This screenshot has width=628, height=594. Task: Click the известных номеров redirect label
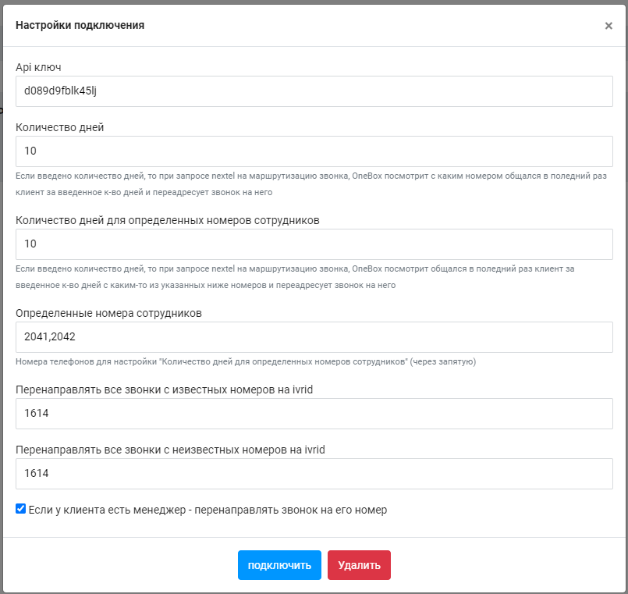165,389
